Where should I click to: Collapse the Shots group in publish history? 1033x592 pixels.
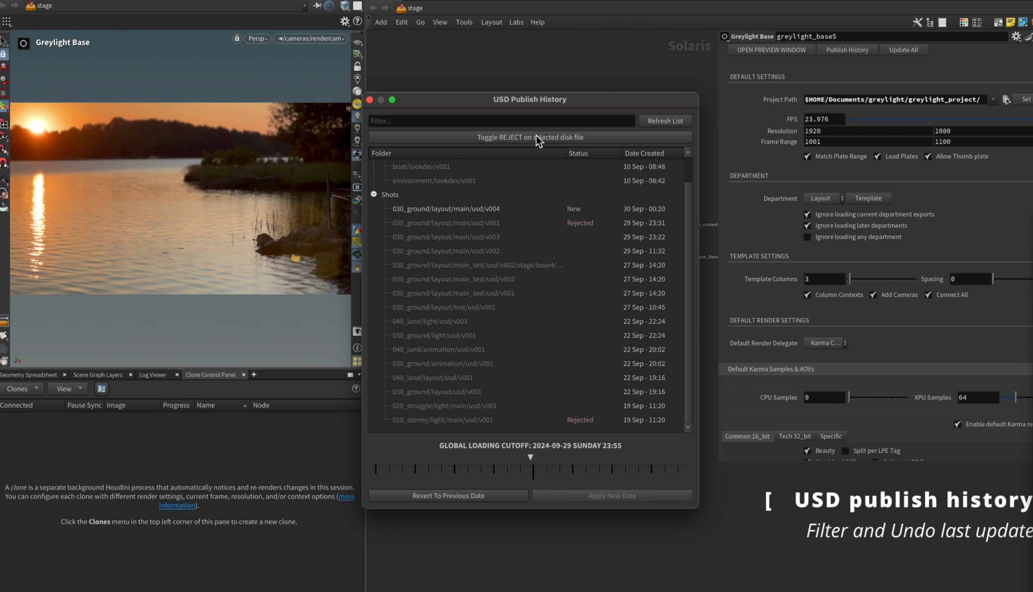click(x=373, y=194)
